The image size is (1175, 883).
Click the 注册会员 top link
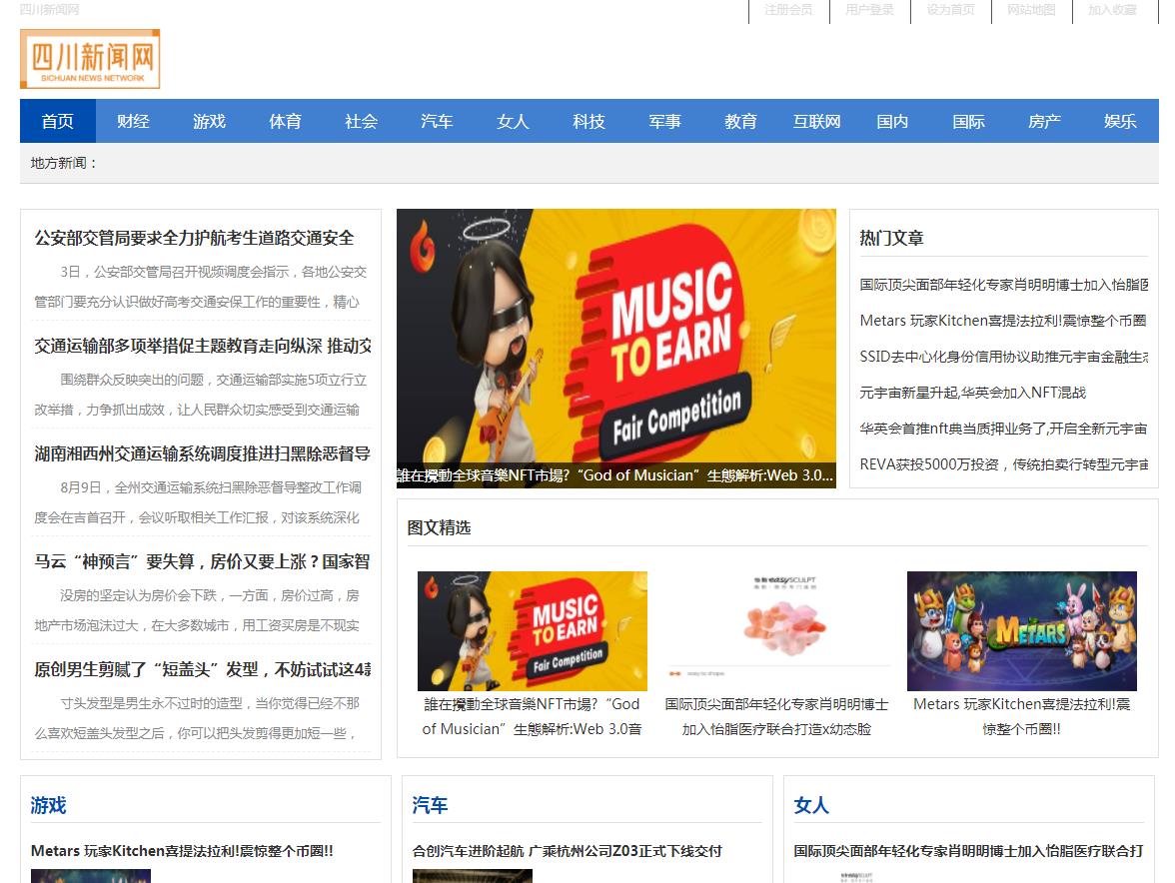click(788, 10)
